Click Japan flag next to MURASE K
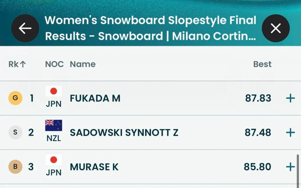The image size is (301, 188). [53, 160]
